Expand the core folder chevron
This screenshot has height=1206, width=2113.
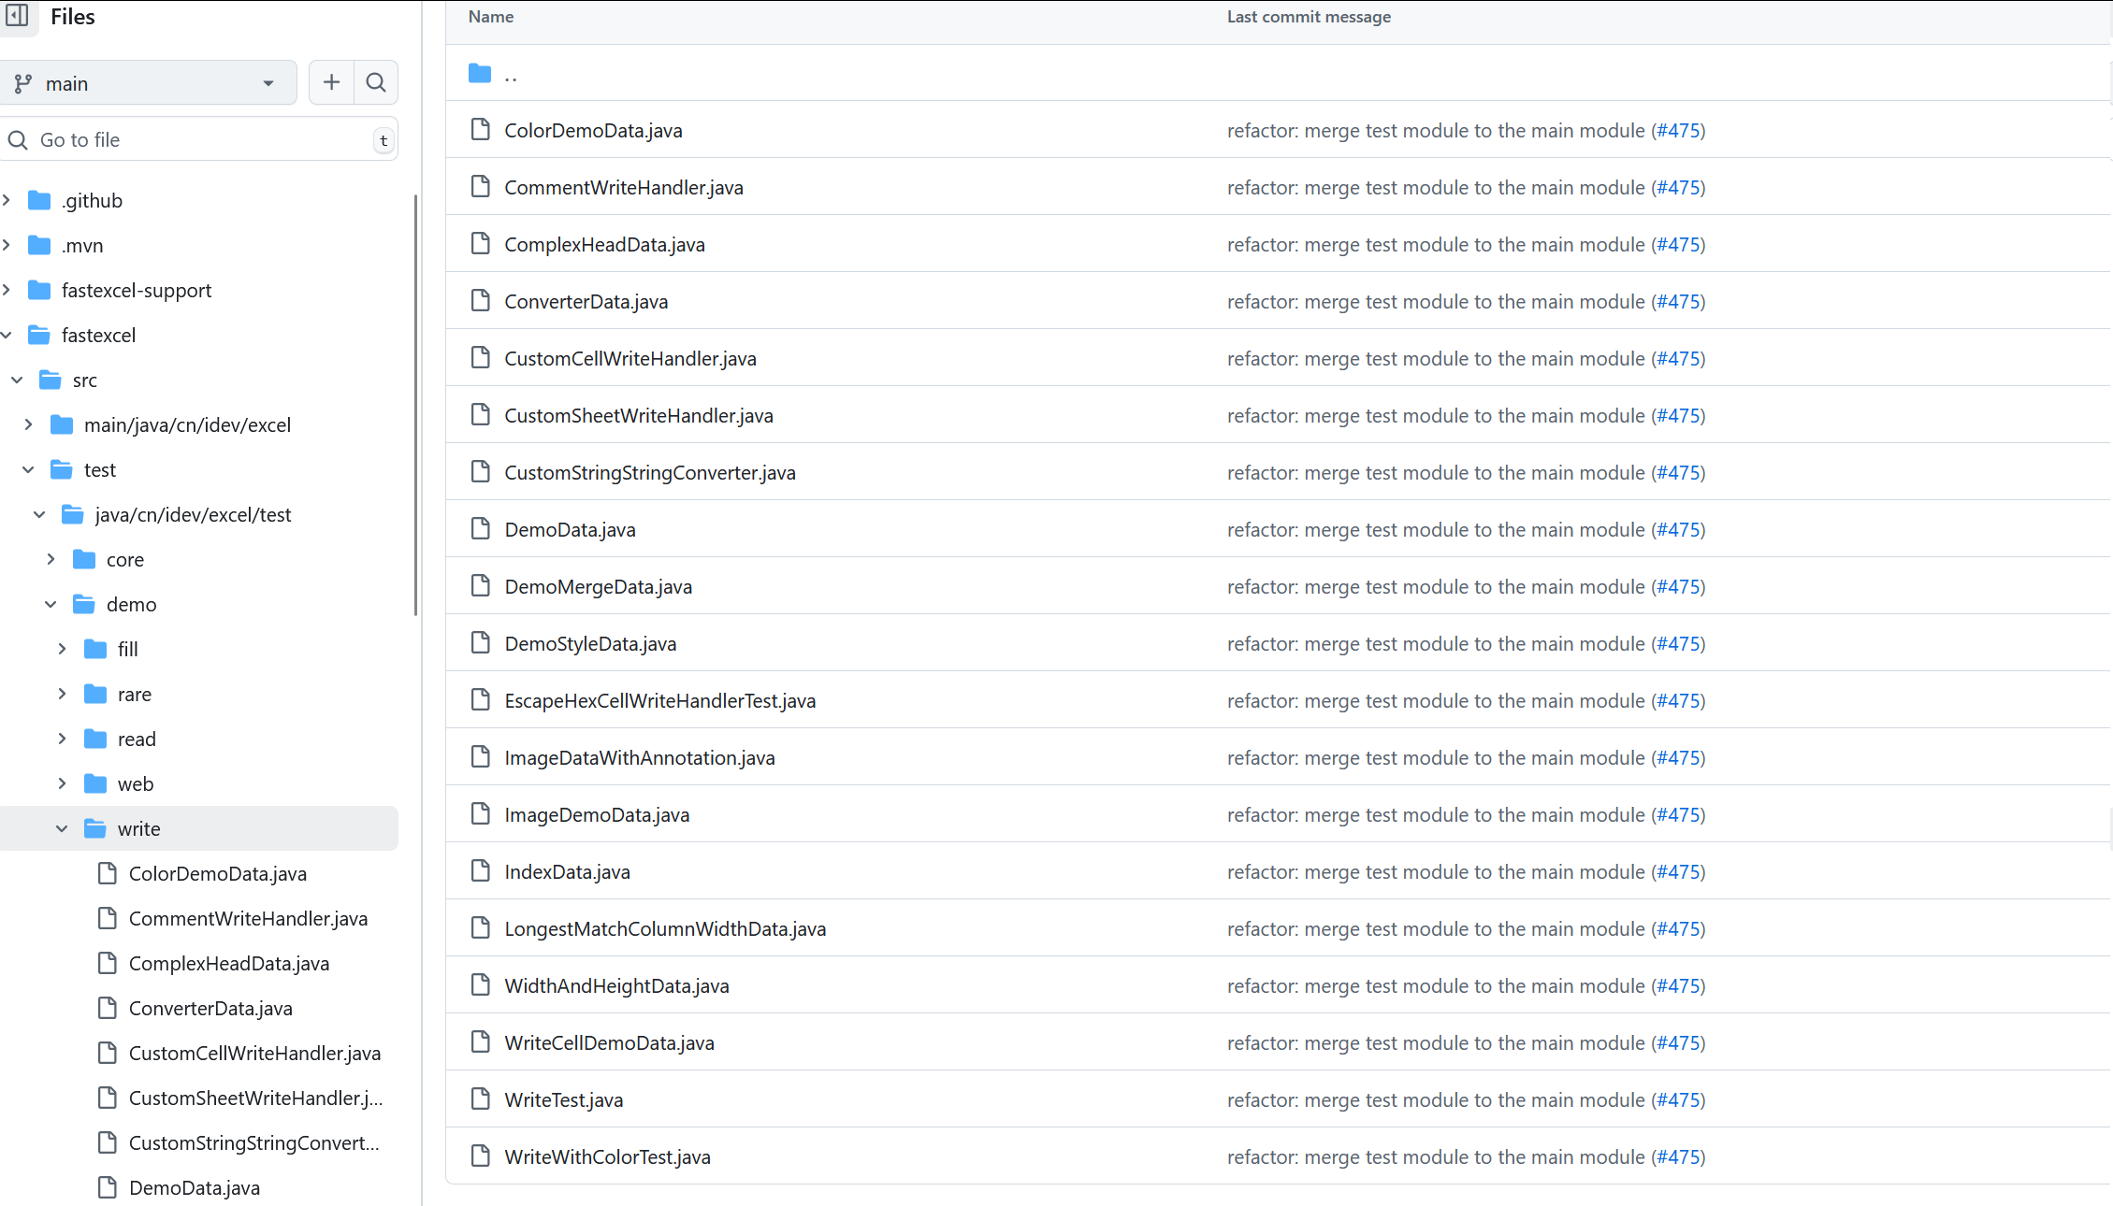coord(51,559)
